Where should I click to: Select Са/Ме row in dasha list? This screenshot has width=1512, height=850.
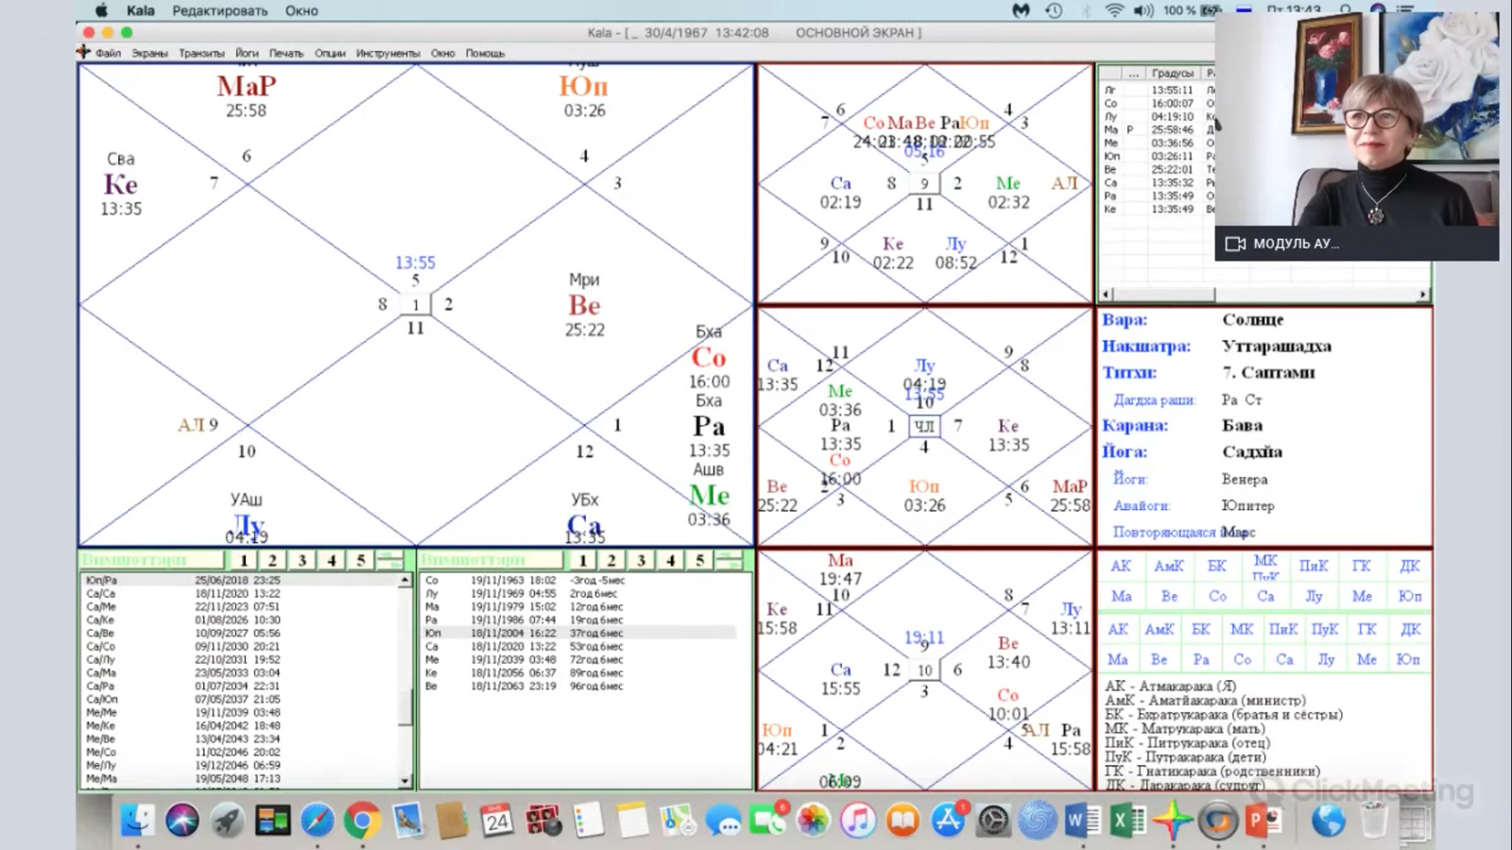point(101,607)
